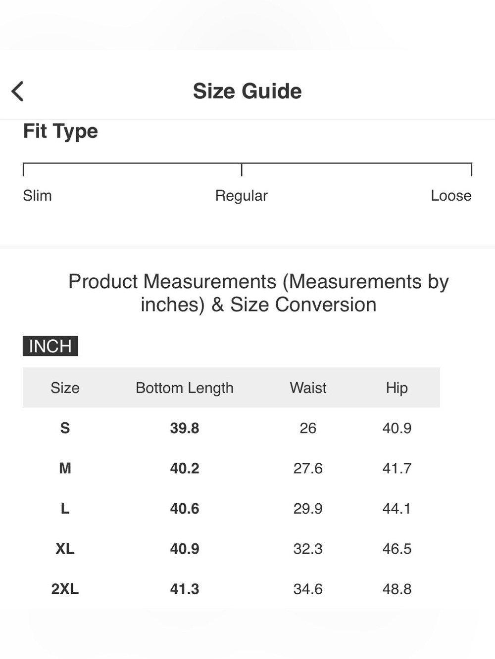Select the Size Guide title
This screenshot has height=659, width=495.
click(x=247, y=91)
